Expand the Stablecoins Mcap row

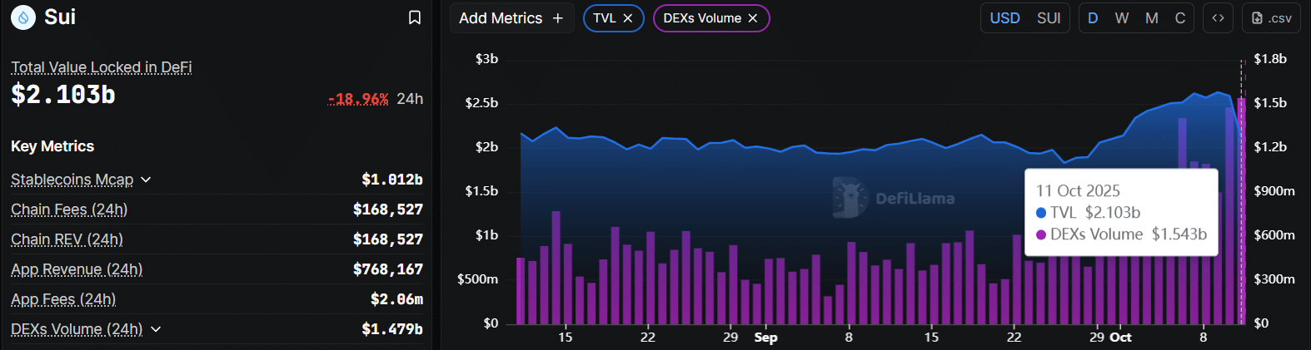[x=146, y=180]
